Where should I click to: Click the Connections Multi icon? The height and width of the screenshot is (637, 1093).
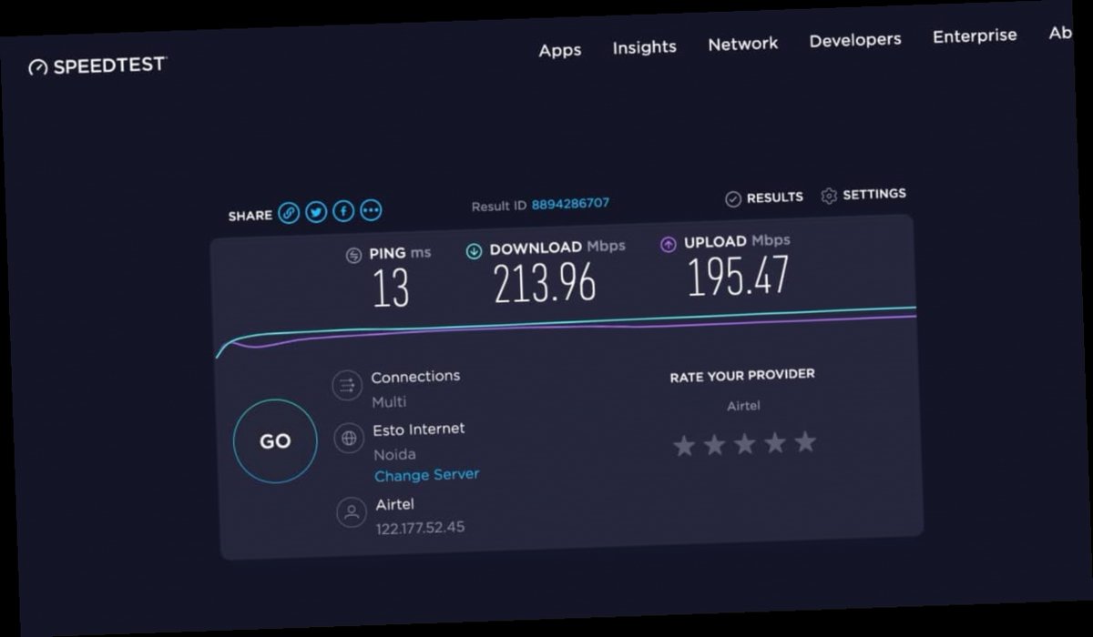[x=347, y=386]
